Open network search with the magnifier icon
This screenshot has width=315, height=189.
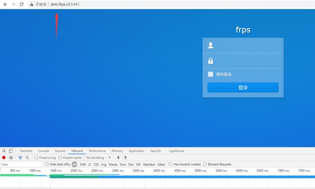click(x=27, y=158)
